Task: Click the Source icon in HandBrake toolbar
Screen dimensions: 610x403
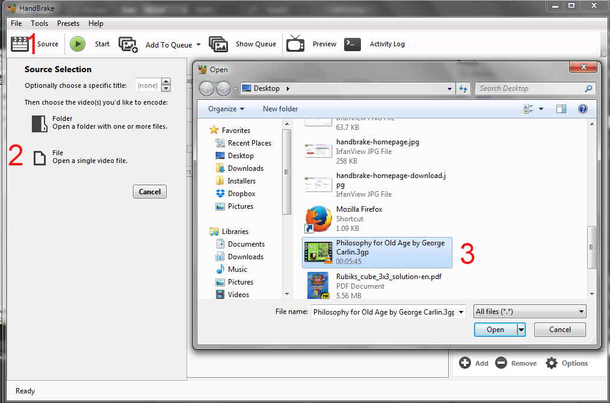Action: [x=20, y=43]
